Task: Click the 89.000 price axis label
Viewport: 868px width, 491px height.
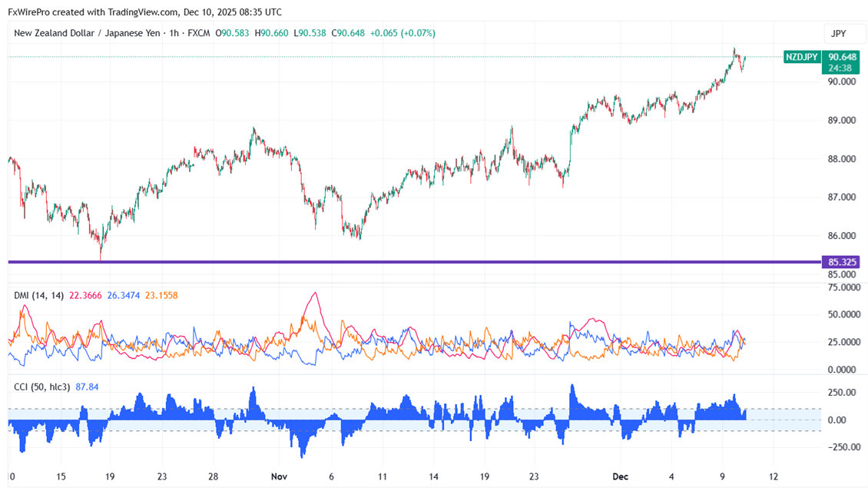Action: click(842, 120)
